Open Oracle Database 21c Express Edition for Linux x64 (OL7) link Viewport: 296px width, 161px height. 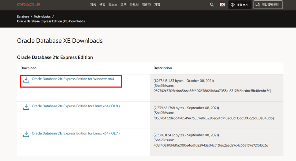click(76, 133)
